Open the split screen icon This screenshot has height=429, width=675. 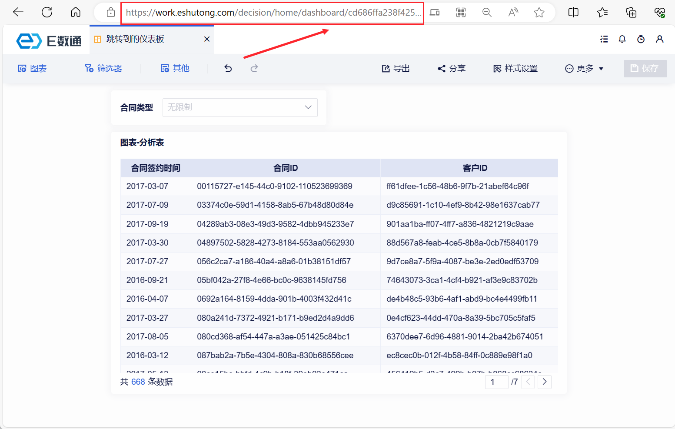(573, 13)
